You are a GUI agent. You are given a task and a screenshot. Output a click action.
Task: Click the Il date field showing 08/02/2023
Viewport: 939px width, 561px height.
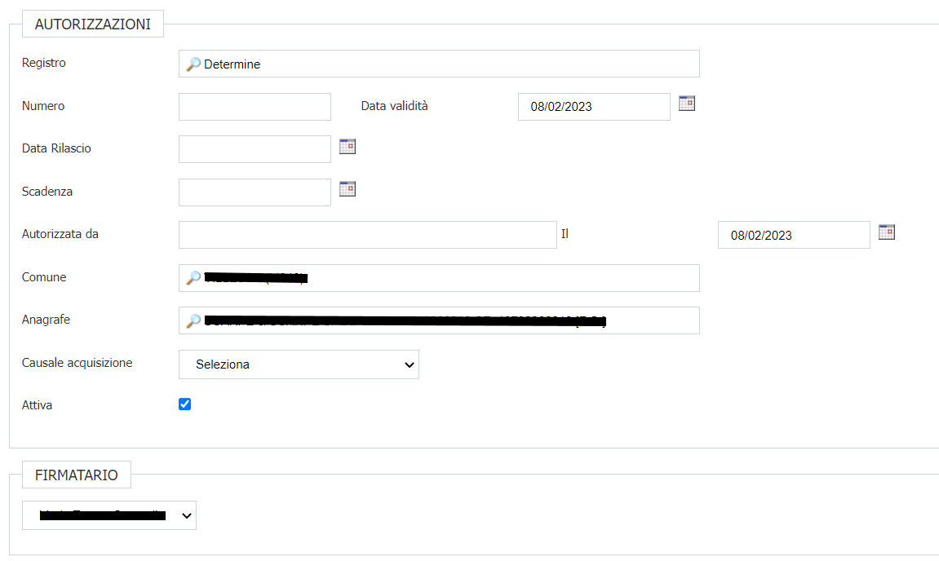coord(793,235)
